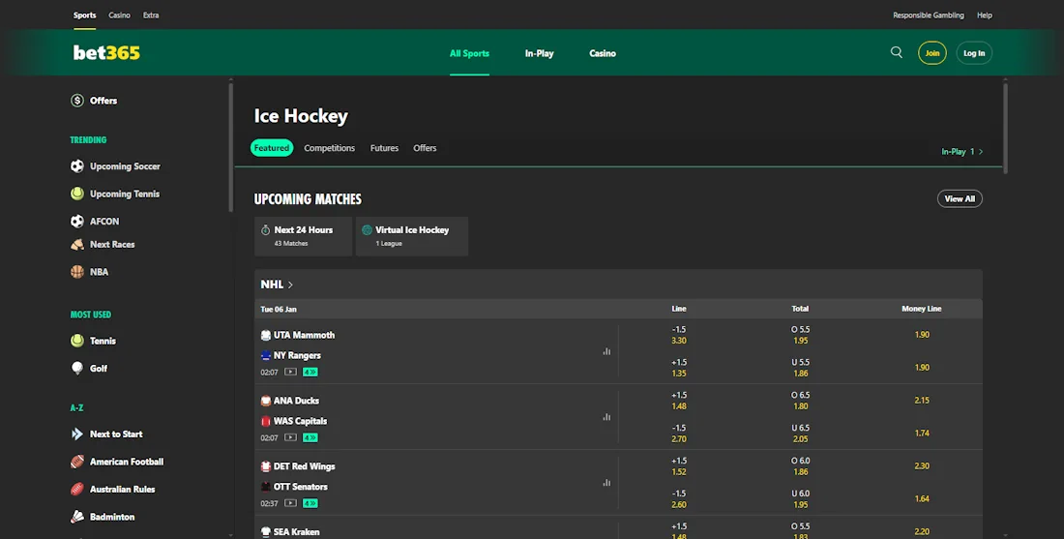Click the Join button
This screenshot has width=1064, height=539.
point(932,53)
